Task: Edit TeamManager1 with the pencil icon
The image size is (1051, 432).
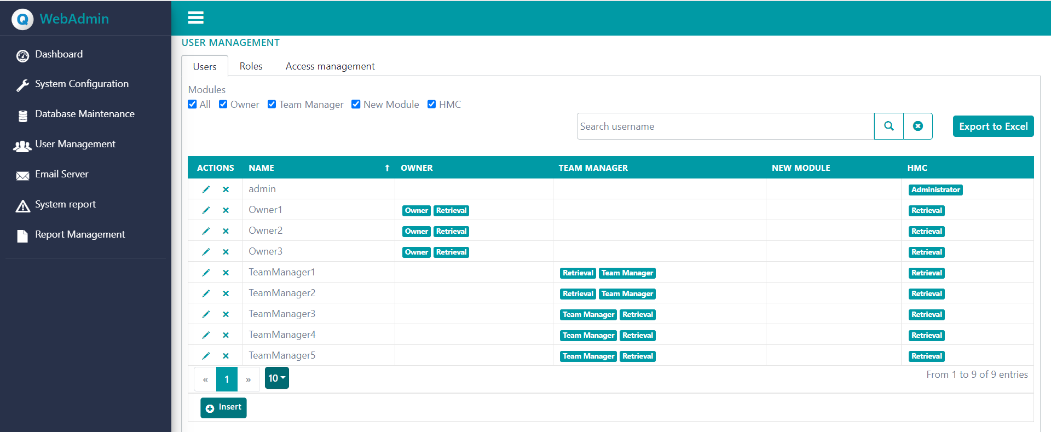Action: [x=206, y=273]
